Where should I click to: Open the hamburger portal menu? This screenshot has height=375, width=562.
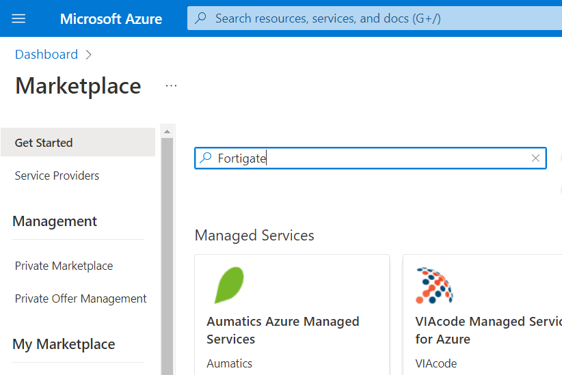pyautogui.click(x=18, y=18)
